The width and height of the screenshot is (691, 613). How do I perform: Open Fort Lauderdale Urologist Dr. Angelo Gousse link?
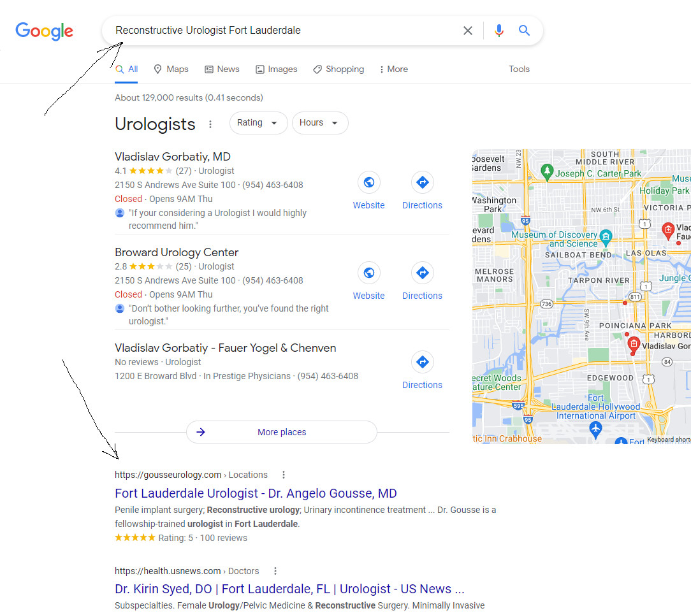256,493
